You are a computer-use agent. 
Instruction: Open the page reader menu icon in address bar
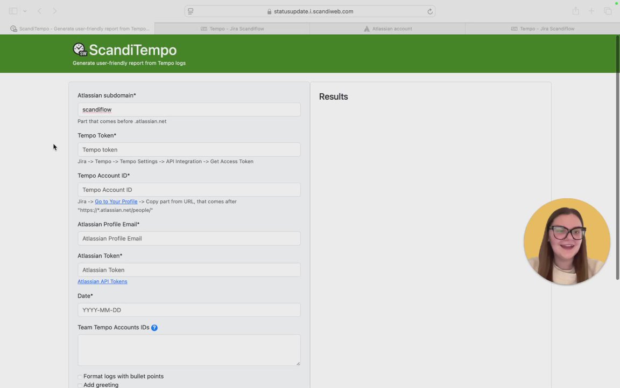click(191, 11)
